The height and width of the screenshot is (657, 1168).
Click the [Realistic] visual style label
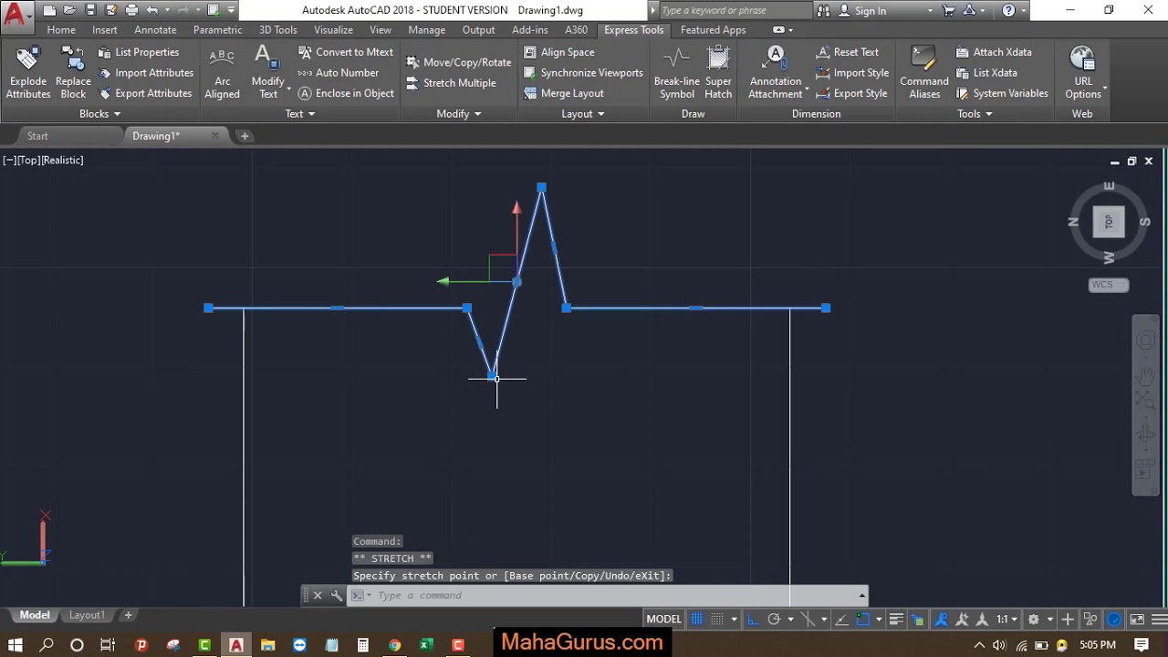(63, 161)
